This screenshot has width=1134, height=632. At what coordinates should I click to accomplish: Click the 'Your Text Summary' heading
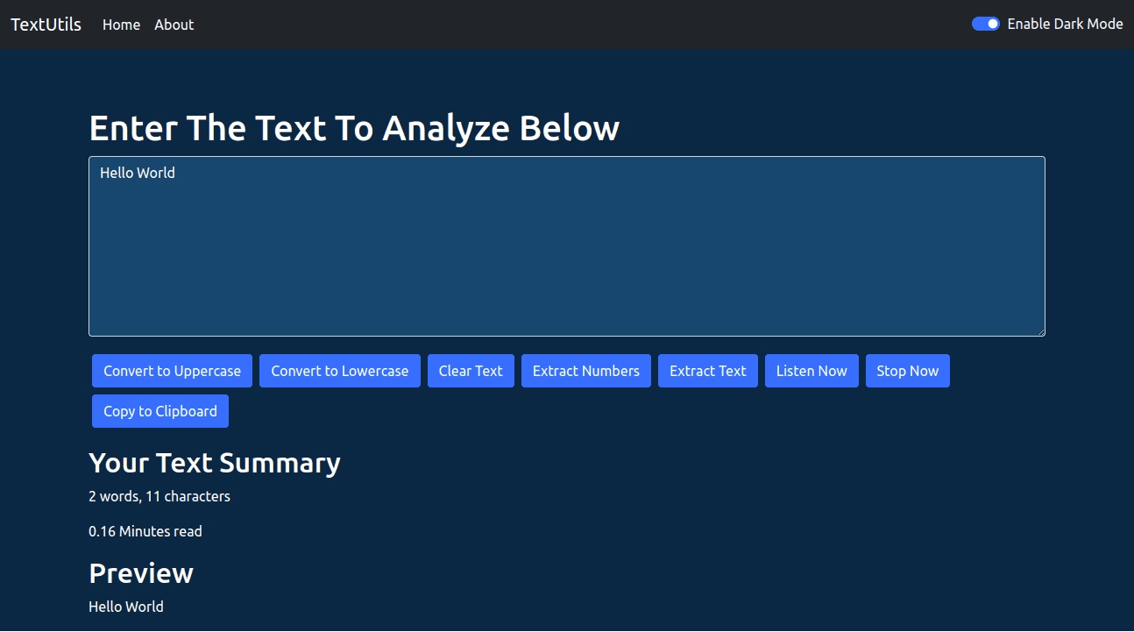(214, 463)
